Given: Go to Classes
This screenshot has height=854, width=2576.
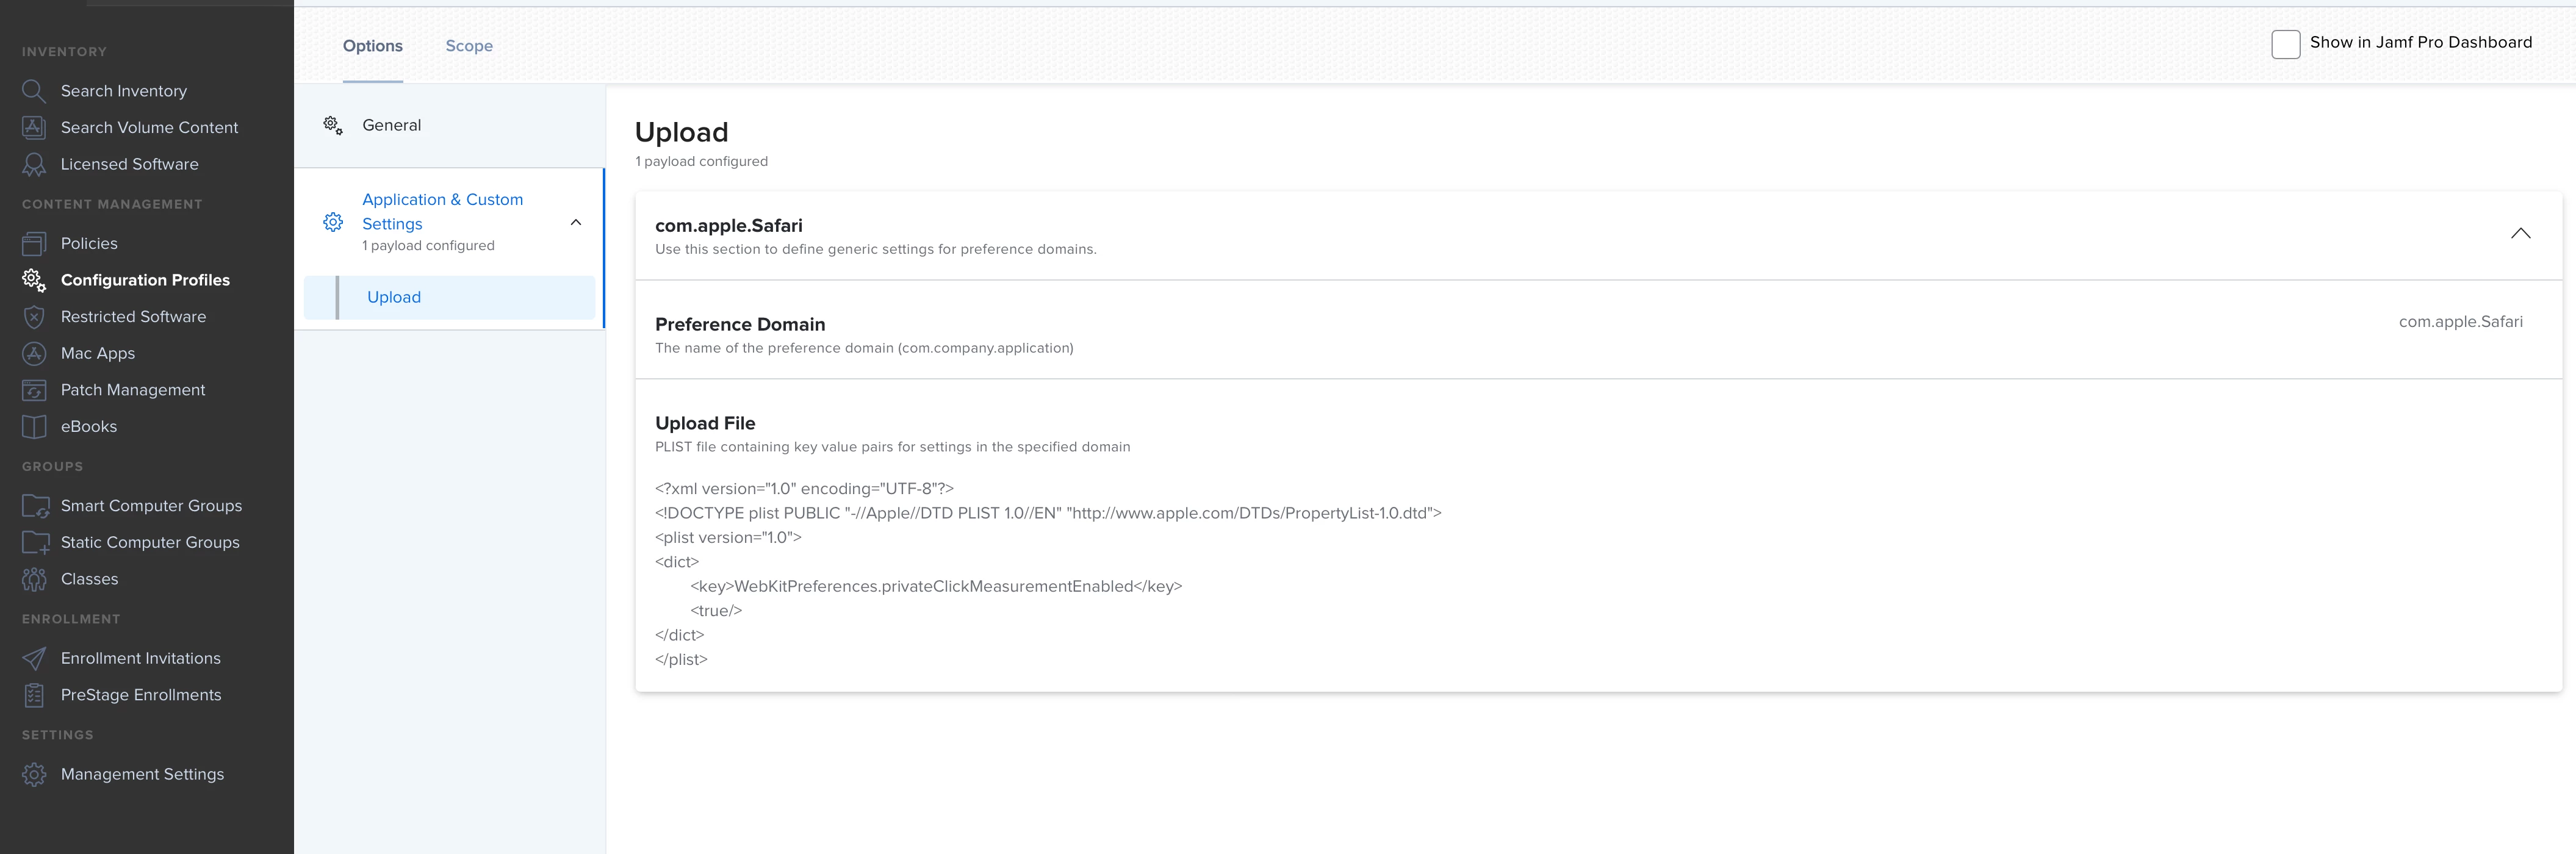Looking at the screenshot, I should (x=89, y=579).
